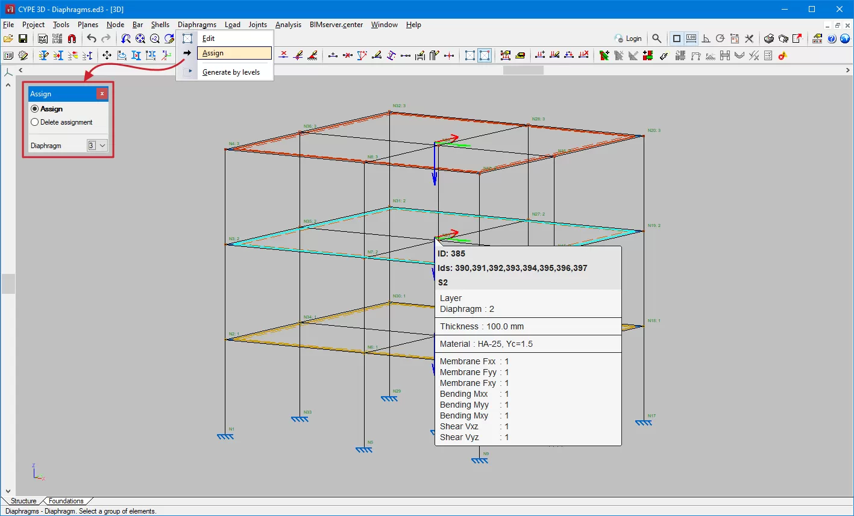This screenshot has height=516, width=854.
Task: Click the Login button
Action: 628,39
